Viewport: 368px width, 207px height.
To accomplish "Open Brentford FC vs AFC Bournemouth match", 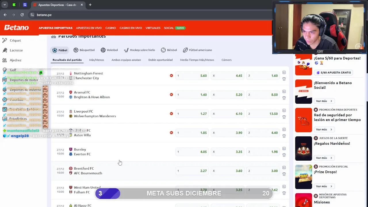I will click(86, 171).
